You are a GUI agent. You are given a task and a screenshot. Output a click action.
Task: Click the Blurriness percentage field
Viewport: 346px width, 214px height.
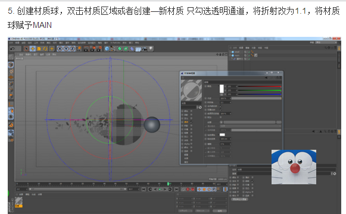pos(226,144)
